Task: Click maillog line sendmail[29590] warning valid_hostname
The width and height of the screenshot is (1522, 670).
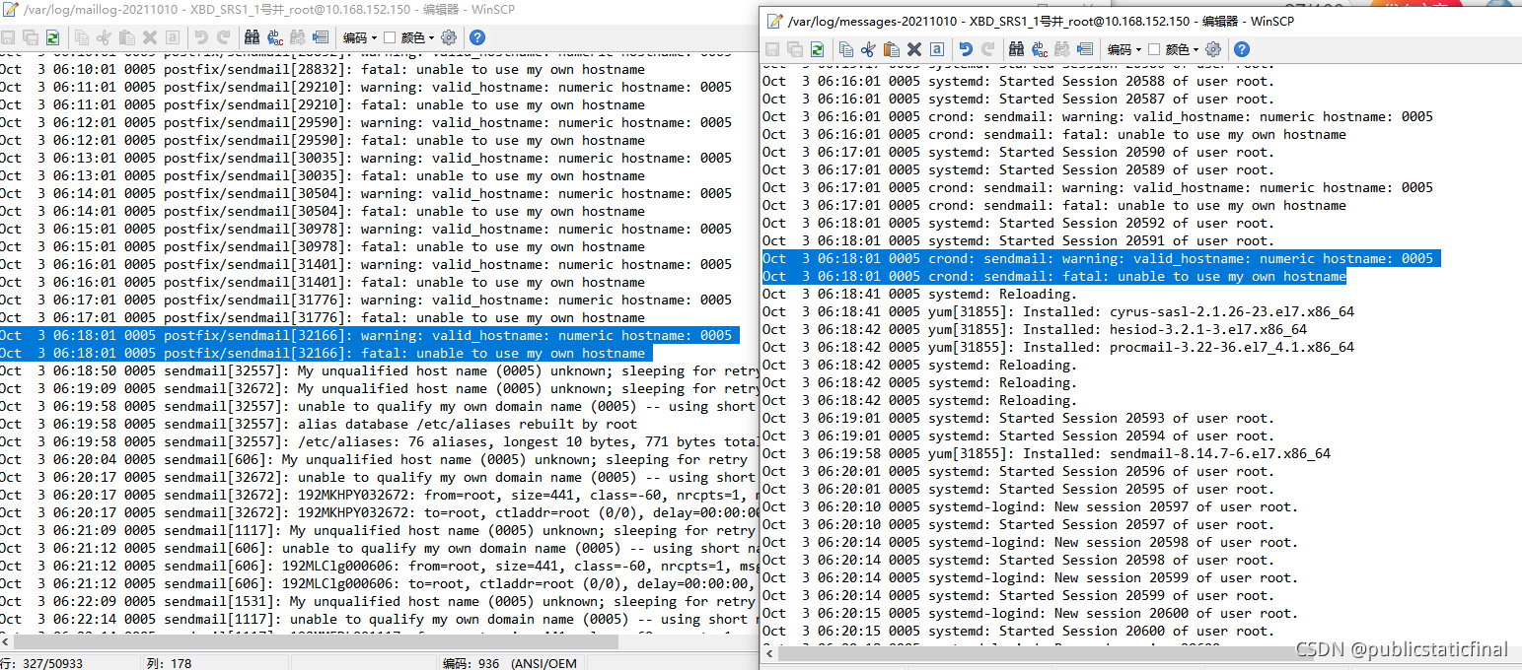Action: pyautogui.click(x=366, y=122)
